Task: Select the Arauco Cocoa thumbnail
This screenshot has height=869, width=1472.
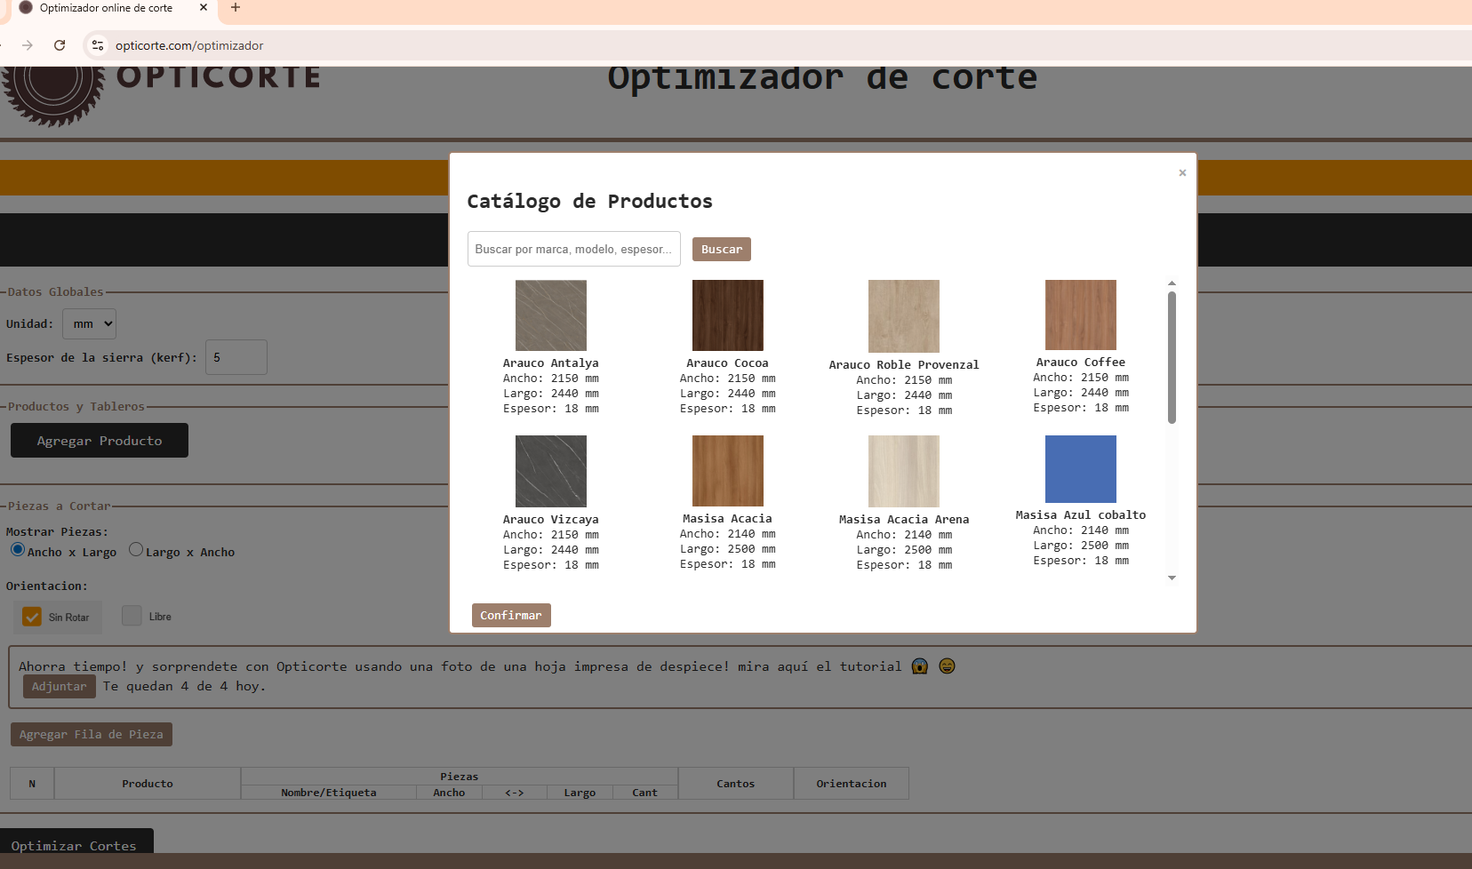Action: 727,315
